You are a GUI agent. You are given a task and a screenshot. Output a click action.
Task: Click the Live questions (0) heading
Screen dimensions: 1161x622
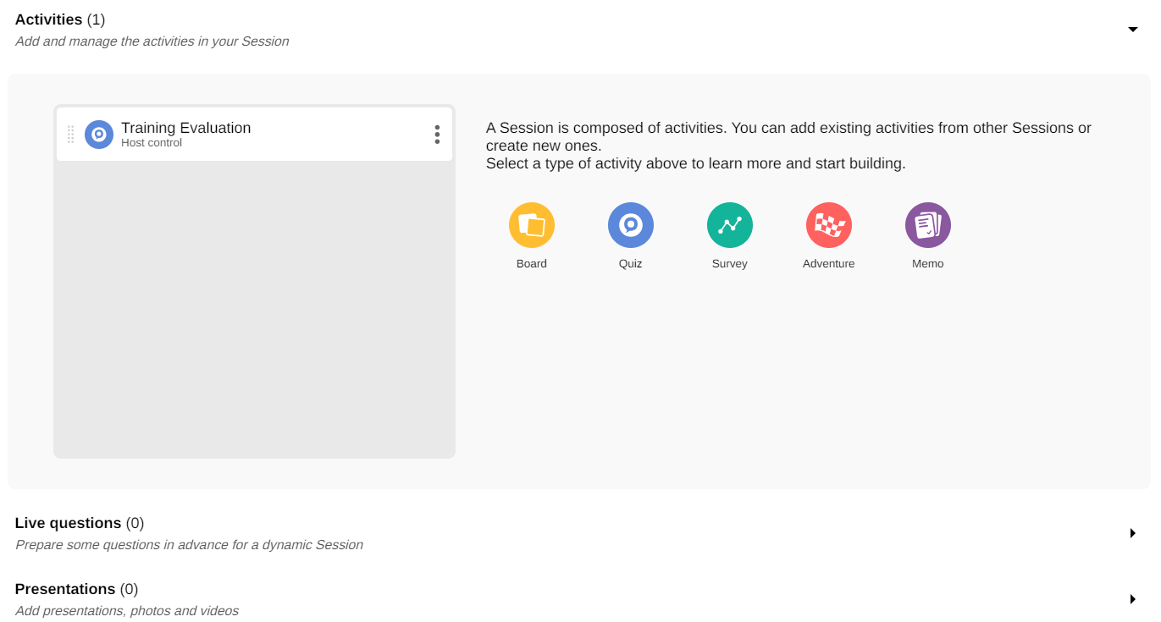tap(80, 523)
